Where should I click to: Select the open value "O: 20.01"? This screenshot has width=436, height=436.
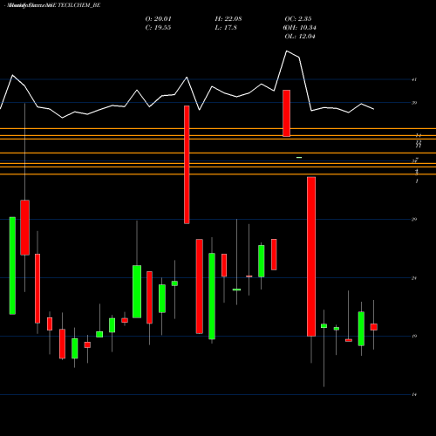(159, 19)
